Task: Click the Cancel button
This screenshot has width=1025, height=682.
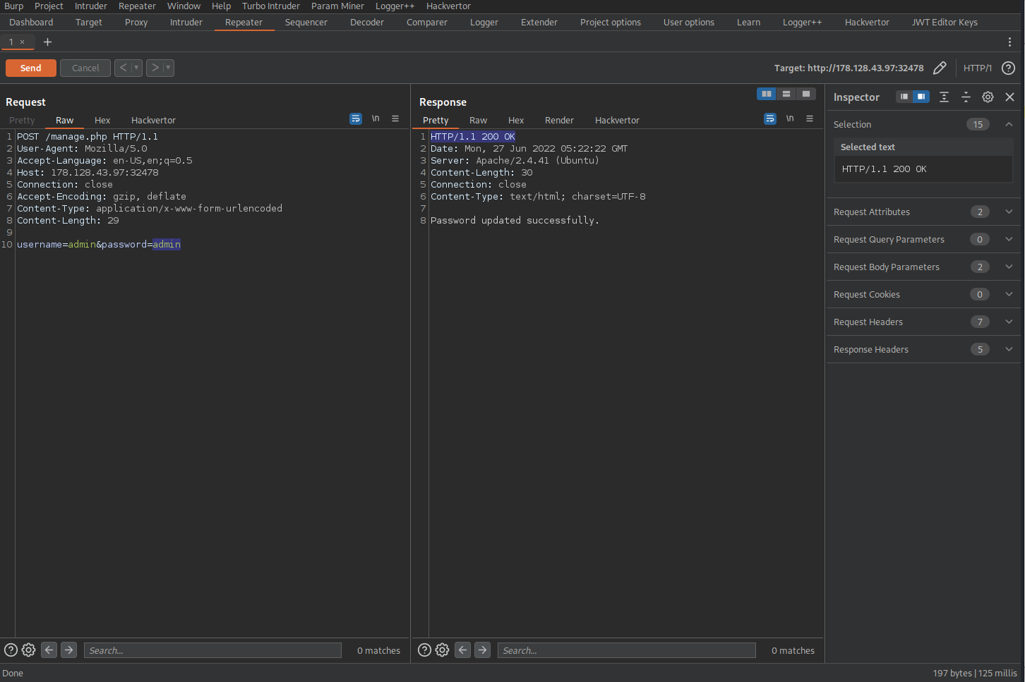Action: pos(85,68)
